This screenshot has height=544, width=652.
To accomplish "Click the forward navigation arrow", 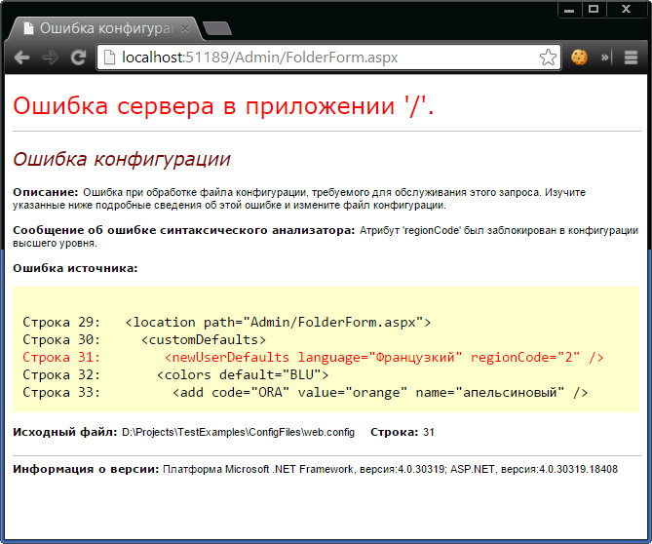I will [x=51, y=58].
